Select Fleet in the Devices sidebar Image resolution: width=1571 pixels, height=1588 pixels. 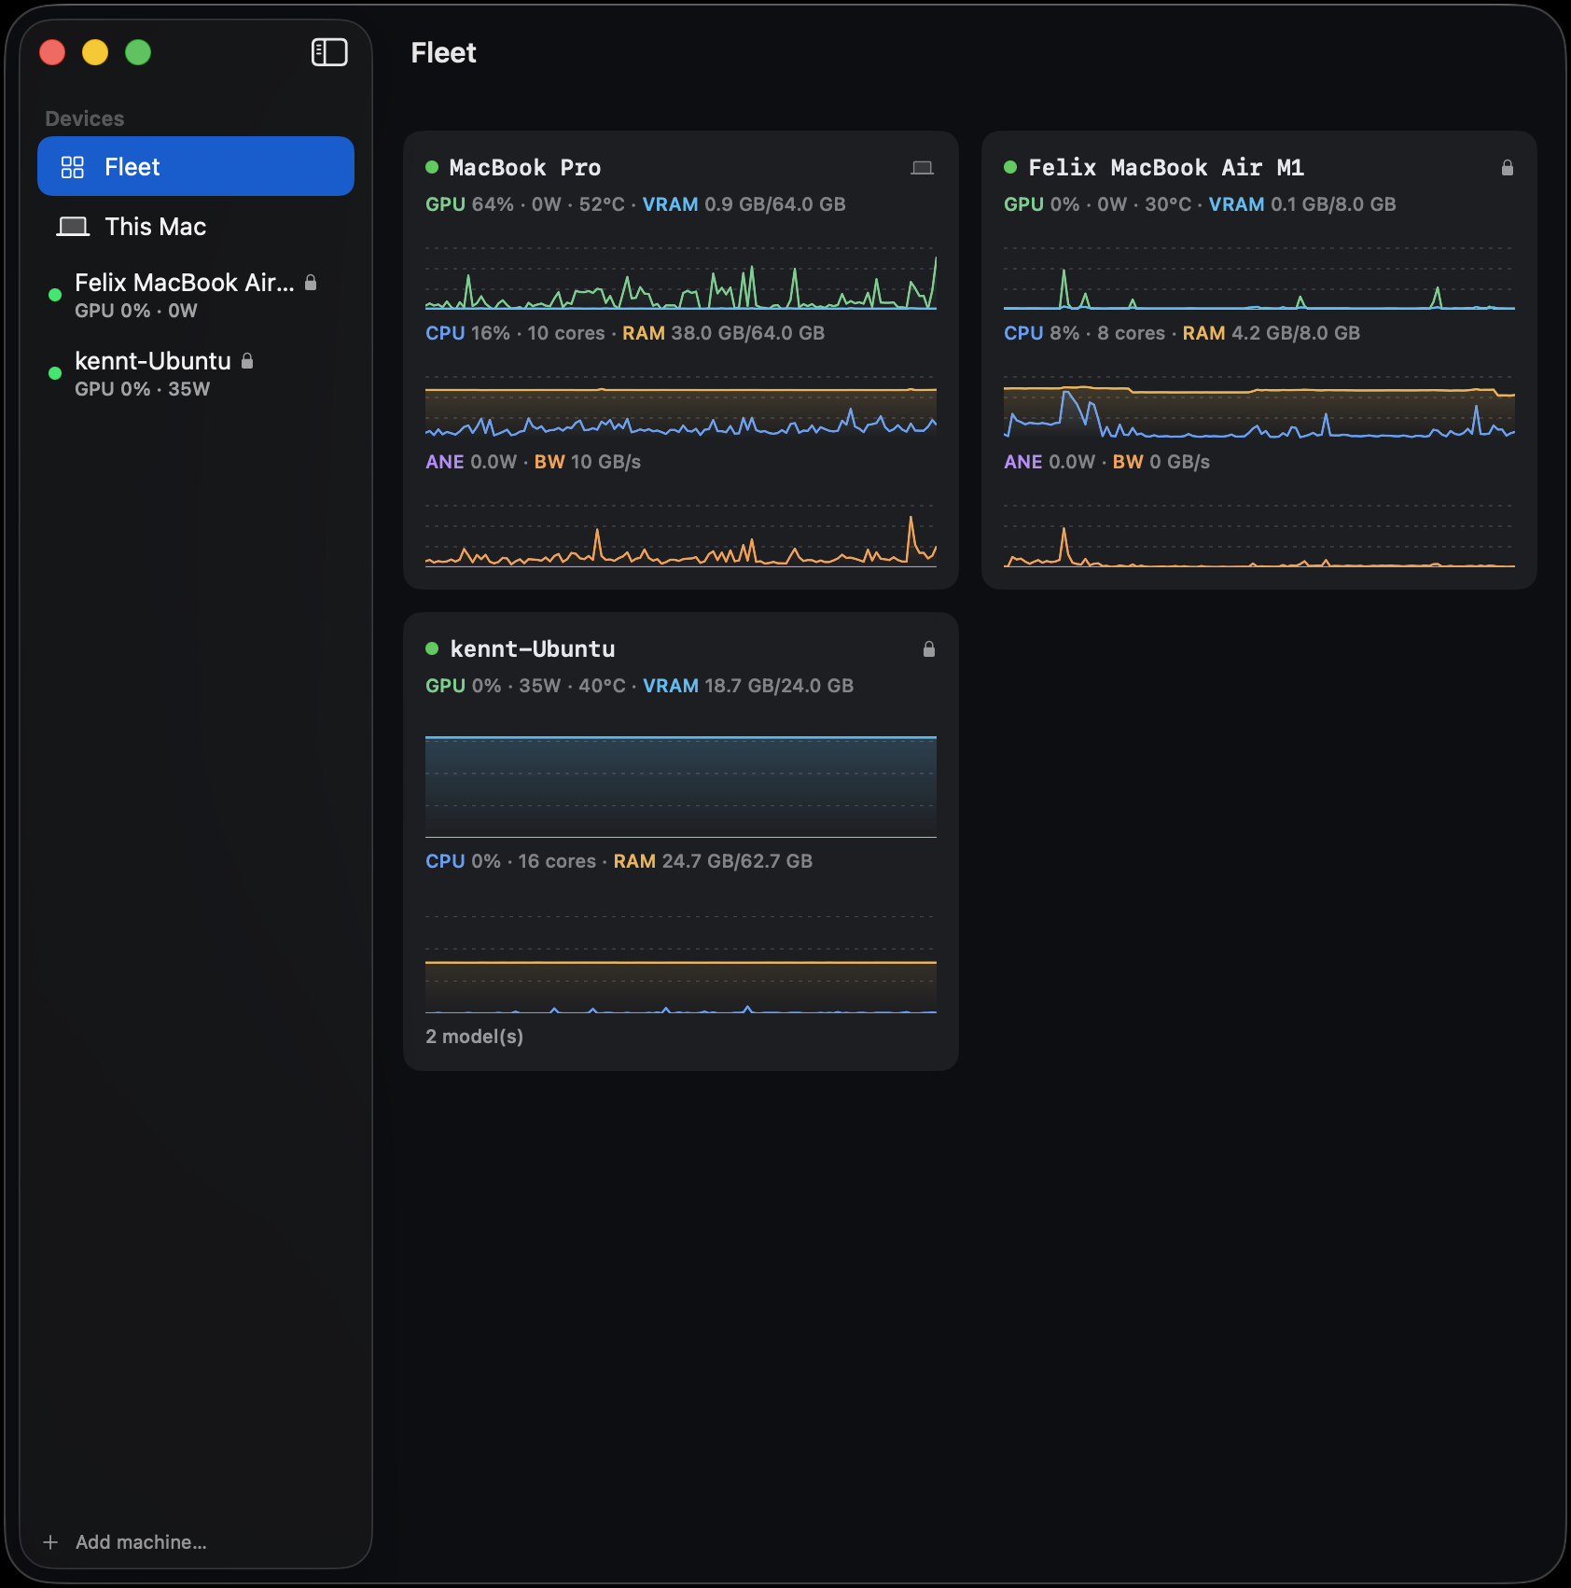click(196, 166)
